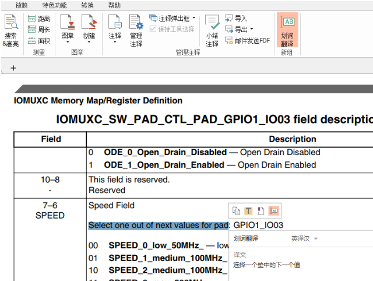The image size is (373, 281).
Task: Click the 'Speed Field' text
Action: coord(111,205)
